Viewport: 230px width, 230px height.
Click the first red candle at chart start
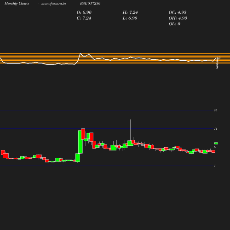point(3,152)
